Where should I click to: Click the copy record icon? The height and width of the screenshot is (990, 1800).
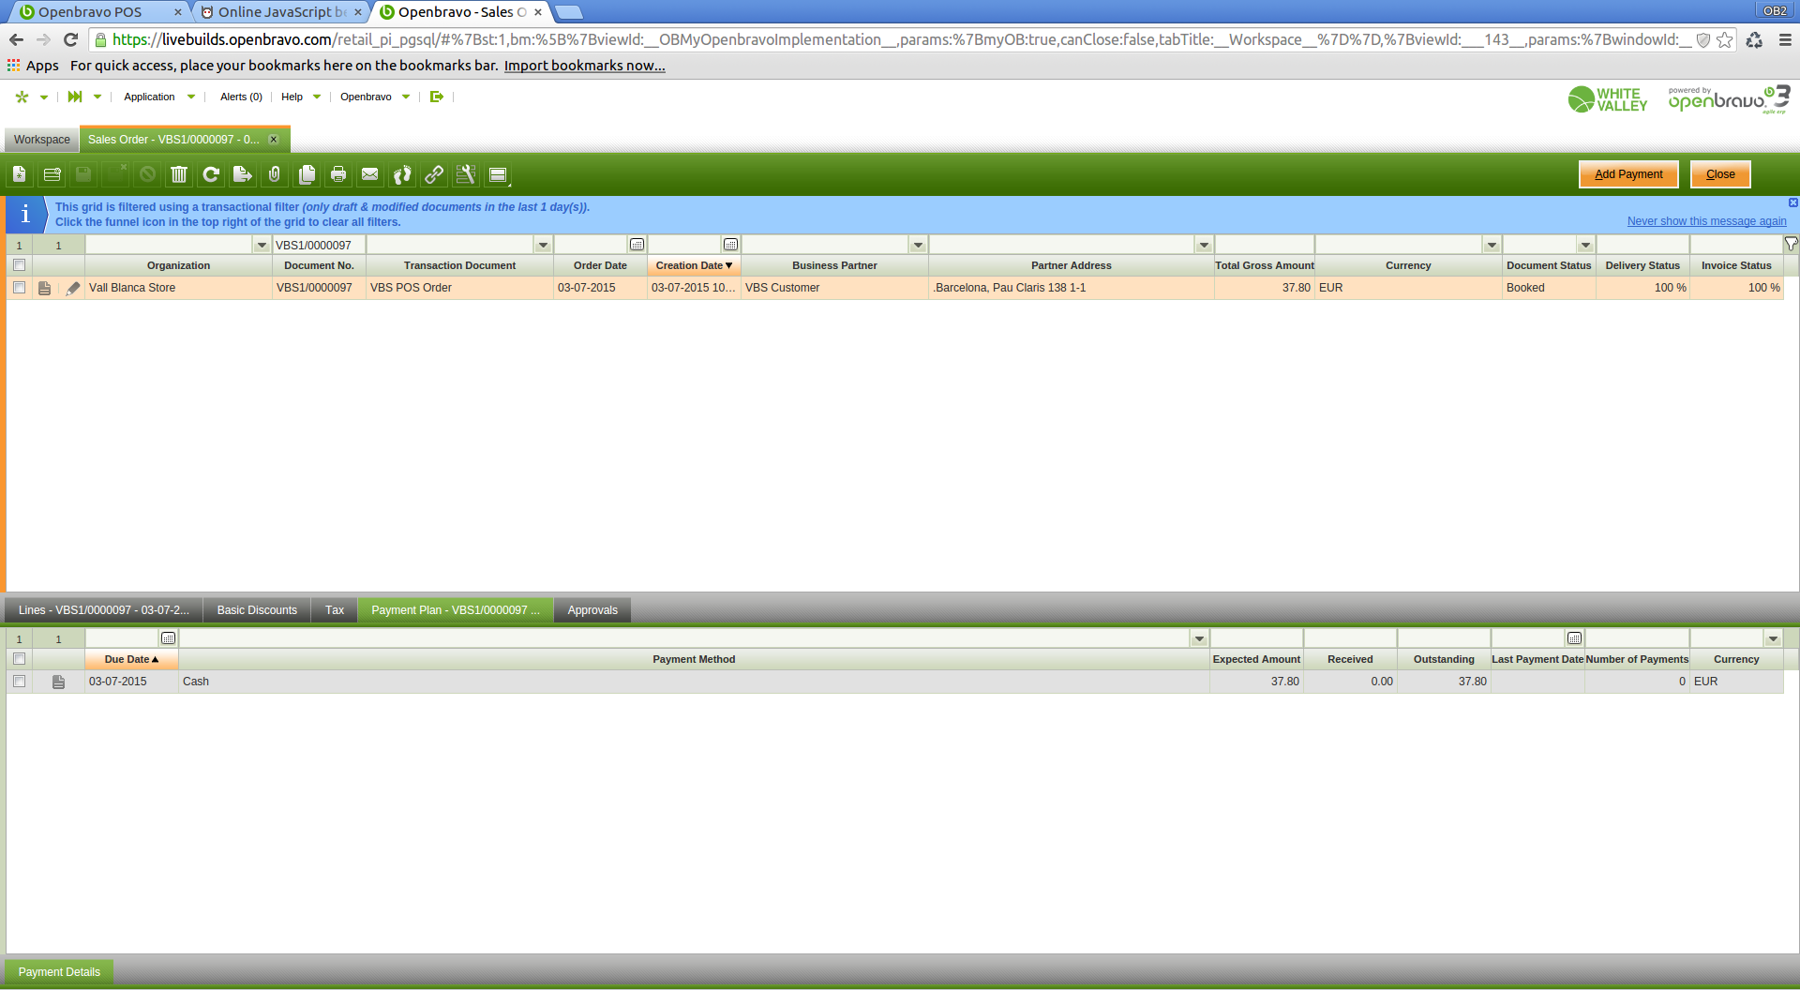coord(307,174)
